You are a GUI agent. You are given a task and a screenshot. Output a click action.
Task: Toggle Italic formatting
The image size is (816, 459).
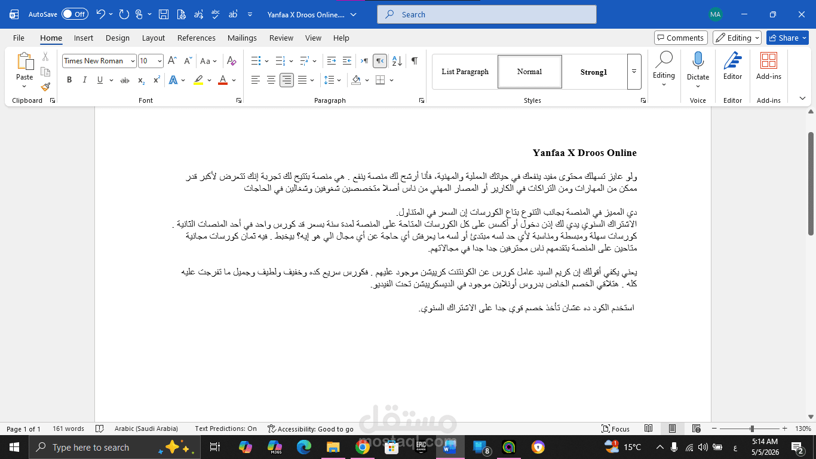tap(84, 80)
